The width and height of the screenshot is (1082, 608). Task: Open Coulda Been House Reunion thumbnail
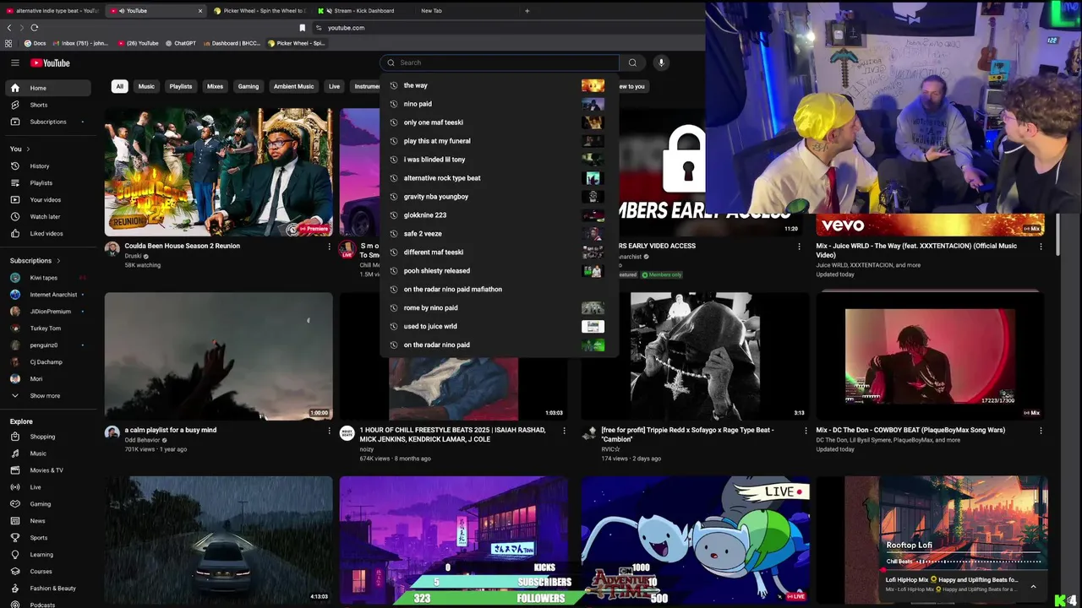point(219,172)
